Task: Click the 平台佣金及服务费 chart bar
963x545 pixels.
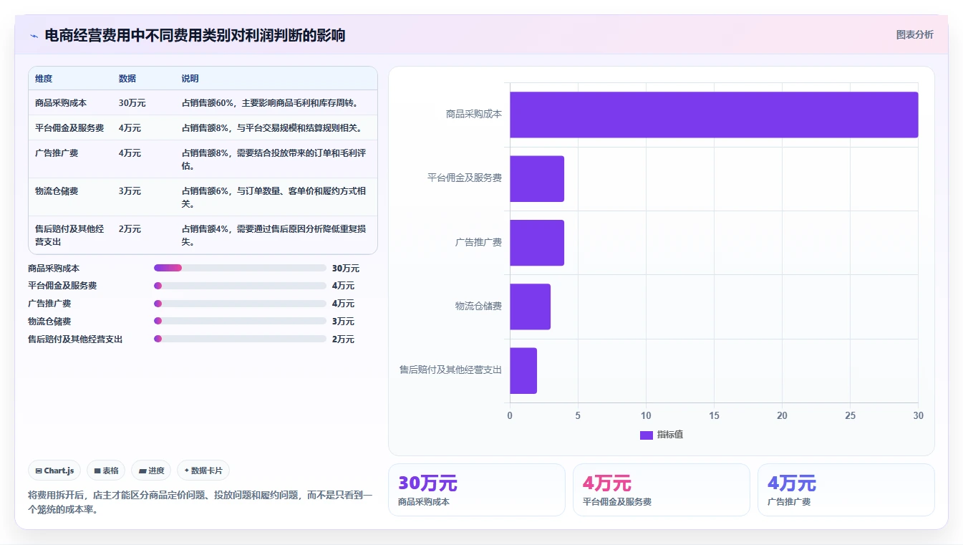Action: click(x=537, y=178)
